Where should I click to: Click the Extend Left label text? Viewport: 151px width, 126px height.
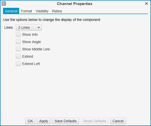coord(31,64)
